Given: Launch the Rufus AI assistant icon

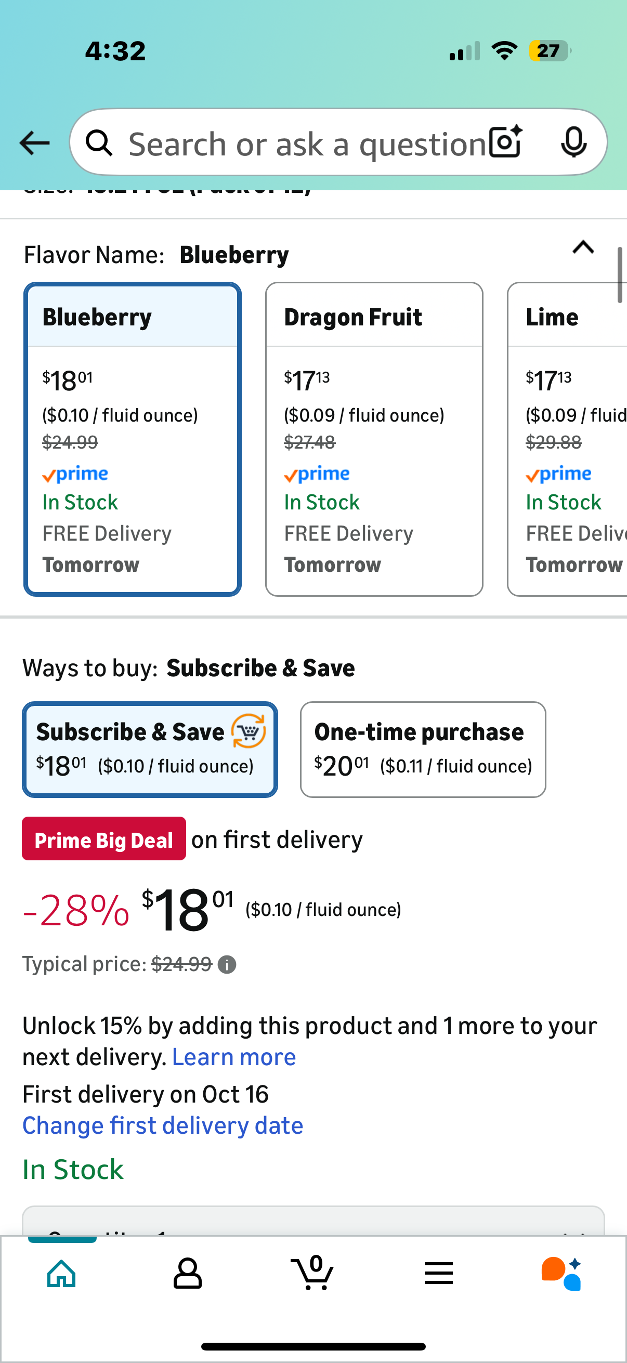Looking at the screenshot, I should click(562, 1273).
